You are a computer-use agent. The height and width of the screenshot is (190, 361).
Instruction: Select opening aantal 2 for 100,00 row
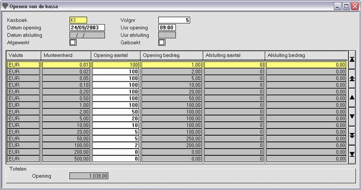[x=116, y=145]
